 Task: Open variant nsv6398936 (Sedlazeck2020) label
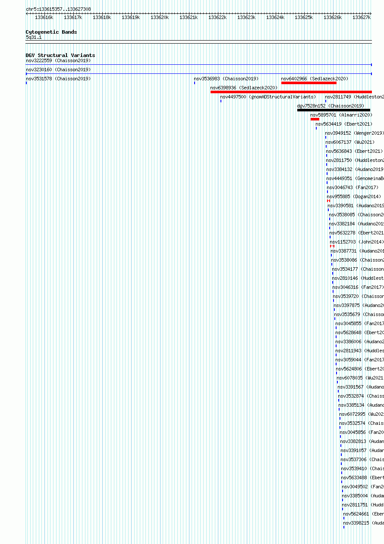point(244,88)
